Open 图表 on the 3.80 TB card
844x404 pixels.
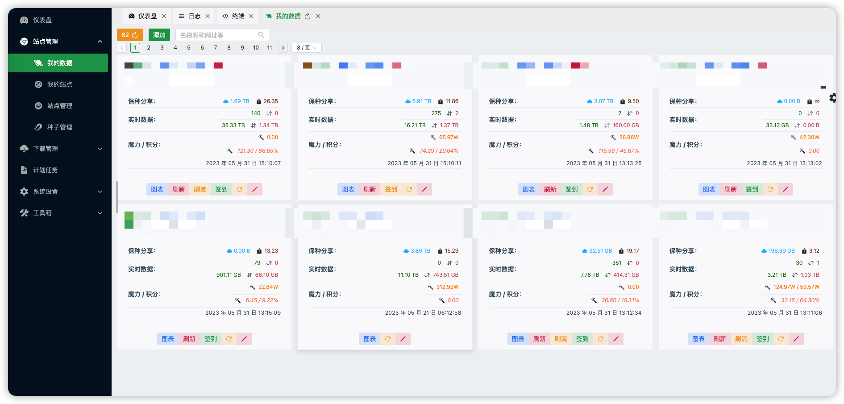coord(370,339)
